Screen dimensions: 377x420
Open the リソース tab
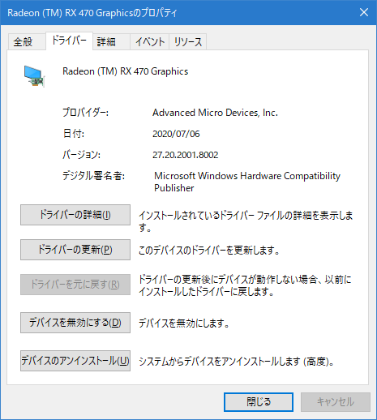point(188,42)
